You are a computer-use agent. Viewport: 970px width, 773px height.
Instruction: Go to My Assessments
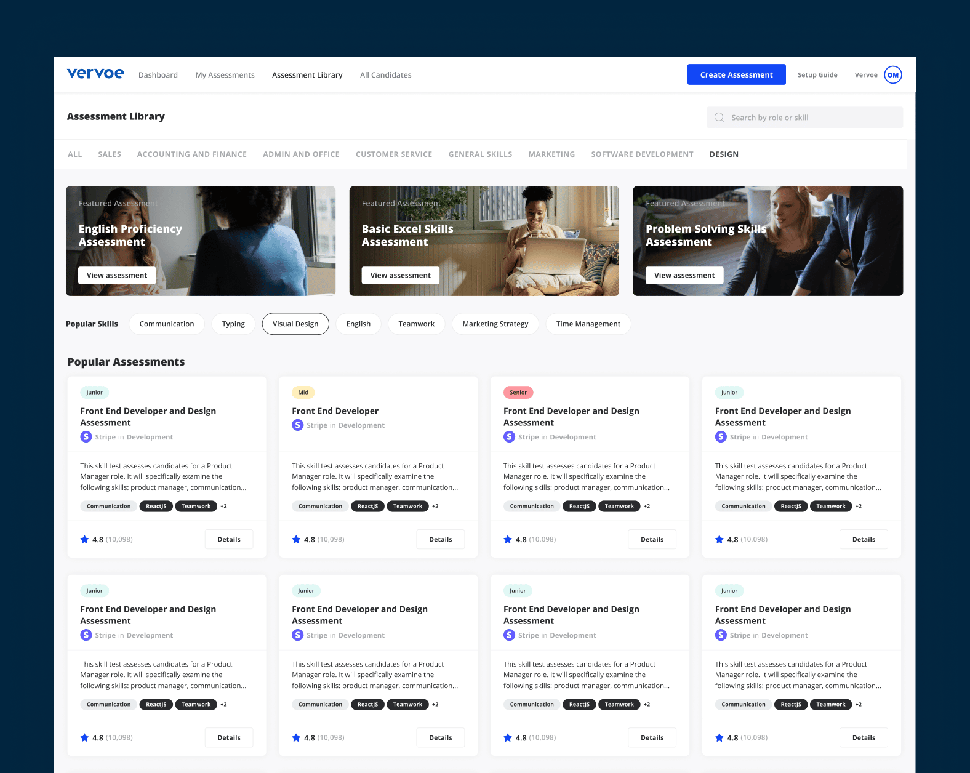tap(225, 75)
